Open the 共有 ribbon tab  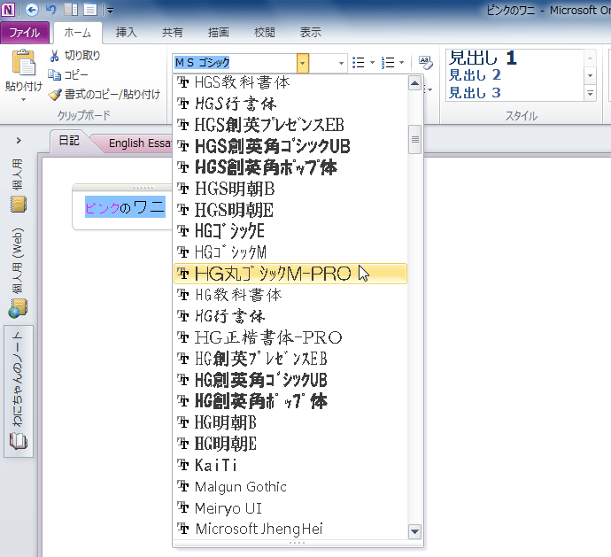tap(173, 33)
